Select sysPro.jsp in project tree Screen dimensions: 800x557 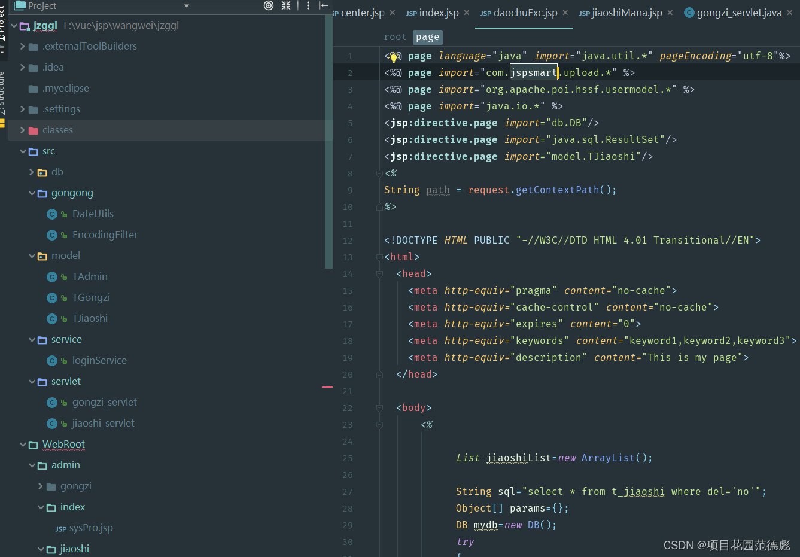(x=91, y=528)
